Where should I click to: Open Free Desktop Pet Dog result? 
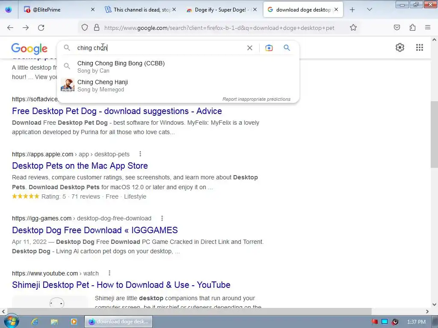click(x=117, y=111)
